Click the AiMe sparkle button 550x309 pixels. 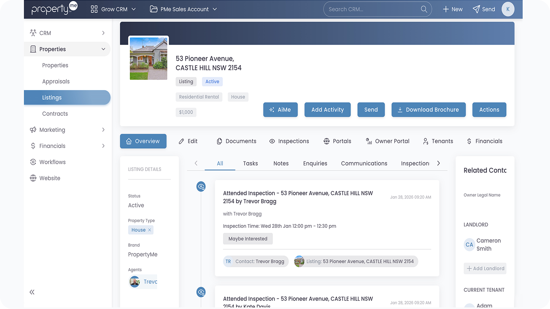point(280,109)
